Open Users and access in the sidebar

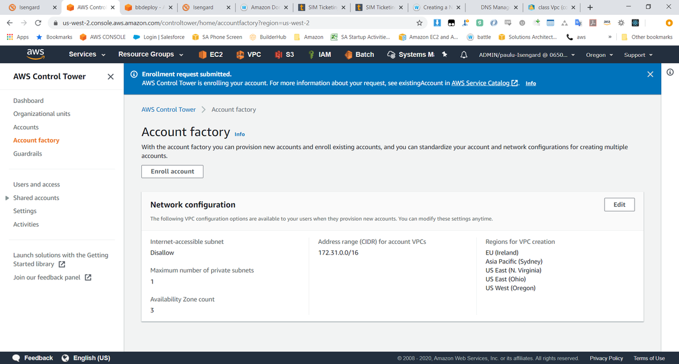point(37,185)
